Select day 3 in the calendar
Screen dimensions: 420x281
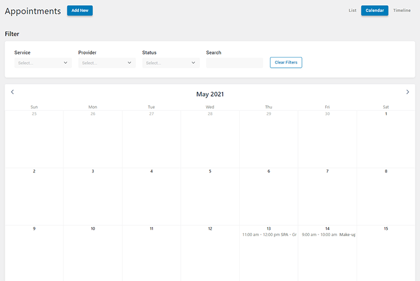(x=93, y=171)
